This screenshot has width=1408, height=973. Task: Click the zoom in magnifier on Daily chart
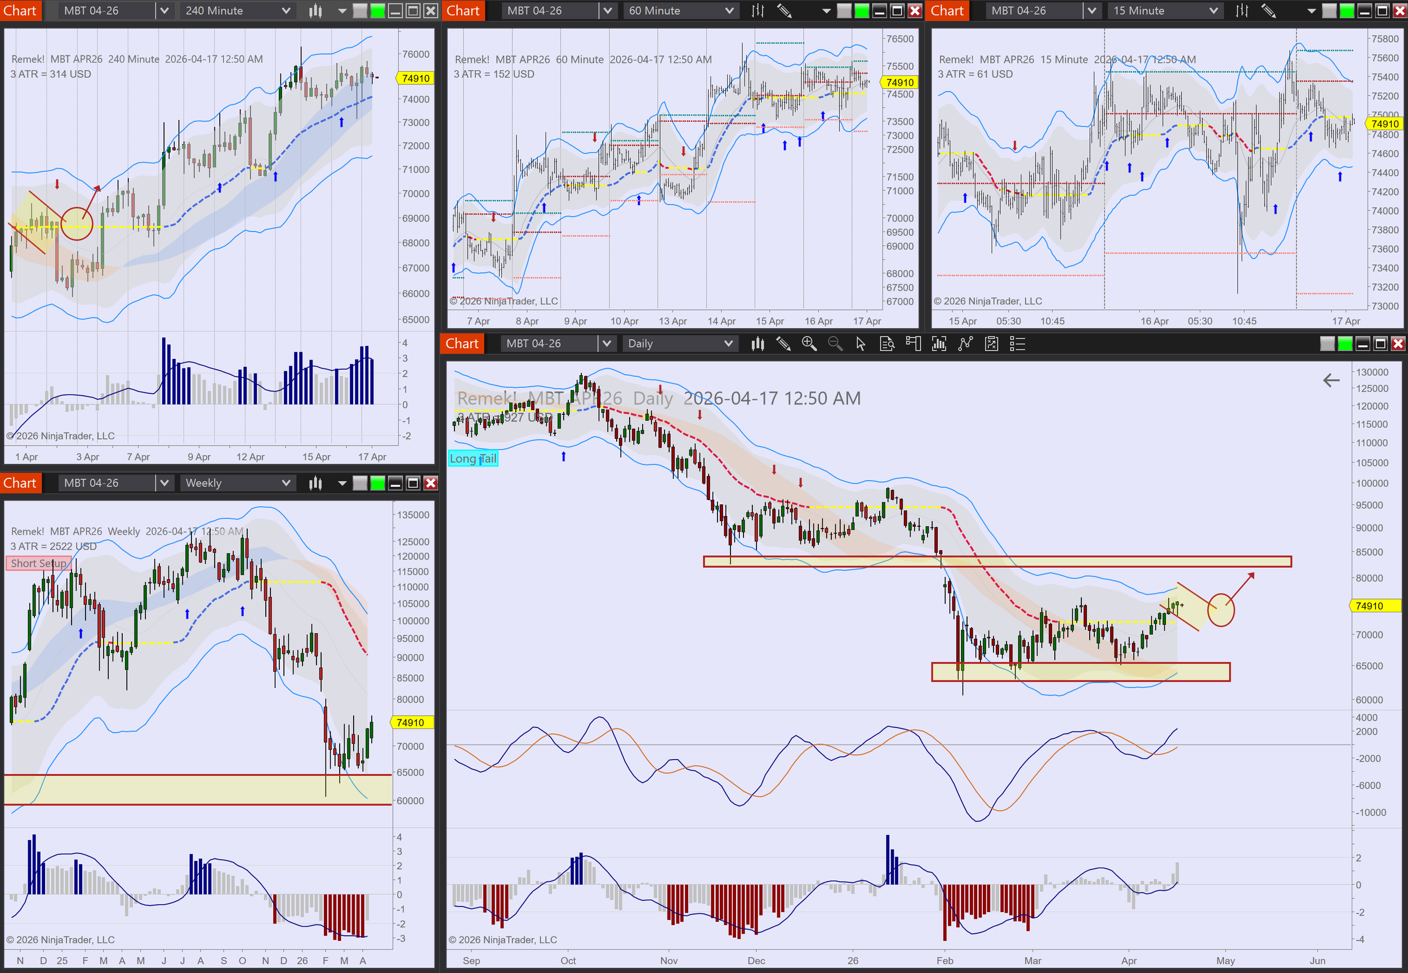(x=809, y=344)
